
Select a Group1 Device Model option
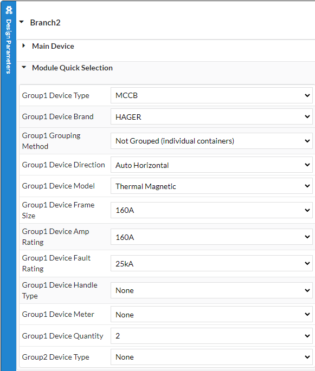click(x=211, y=186)
